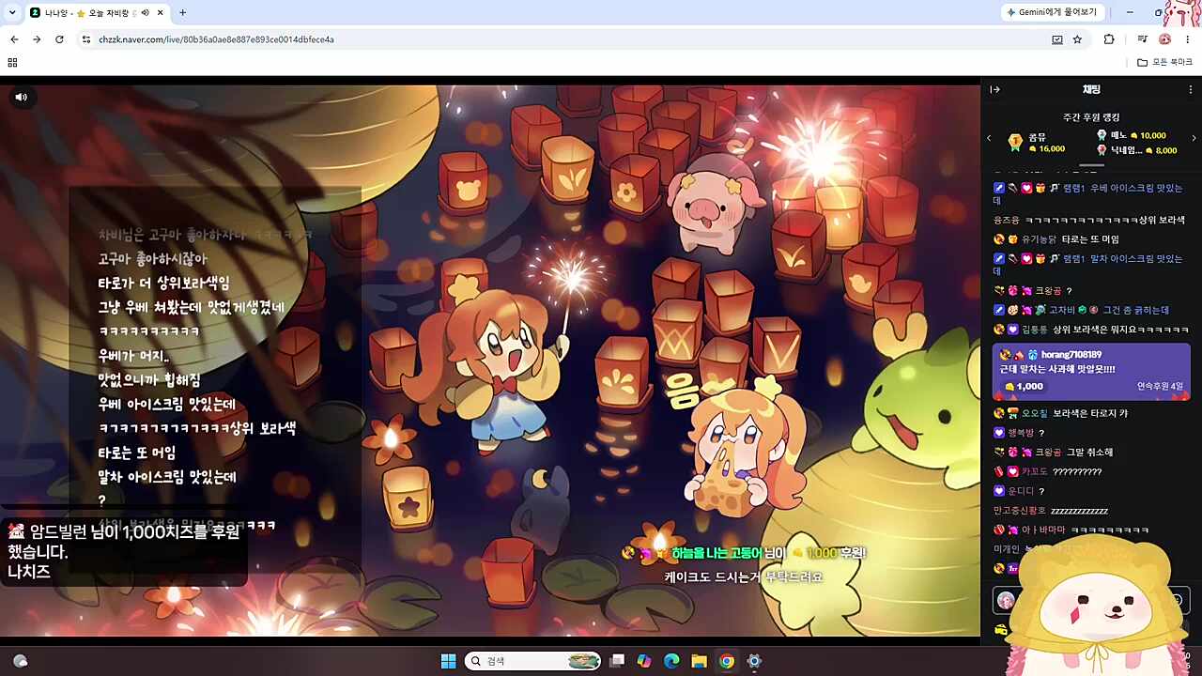Click username 김통통 in chat
Image resolution: width=1202 pixels, height=676 pixels.
[x=1035, y=330]
